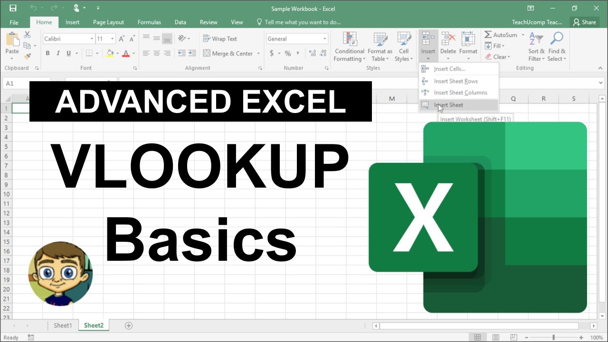Click the Delete cells button
Screen dimensions: 608x342
click(x=448, y=47)
